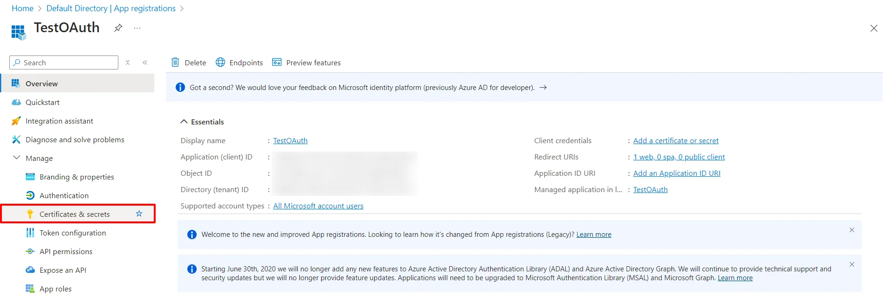Open the Overview menu item
The image size is (884, 297).
(x=77, y=83)
